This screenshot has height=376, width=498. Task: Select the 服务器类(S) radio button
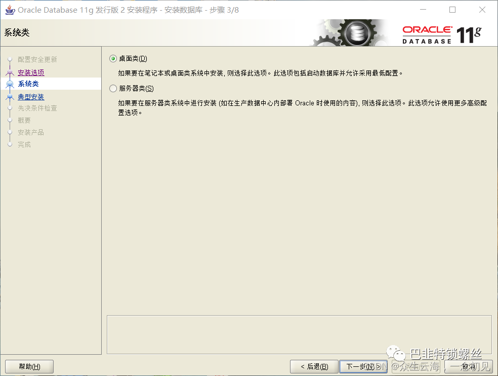point(113,89)
